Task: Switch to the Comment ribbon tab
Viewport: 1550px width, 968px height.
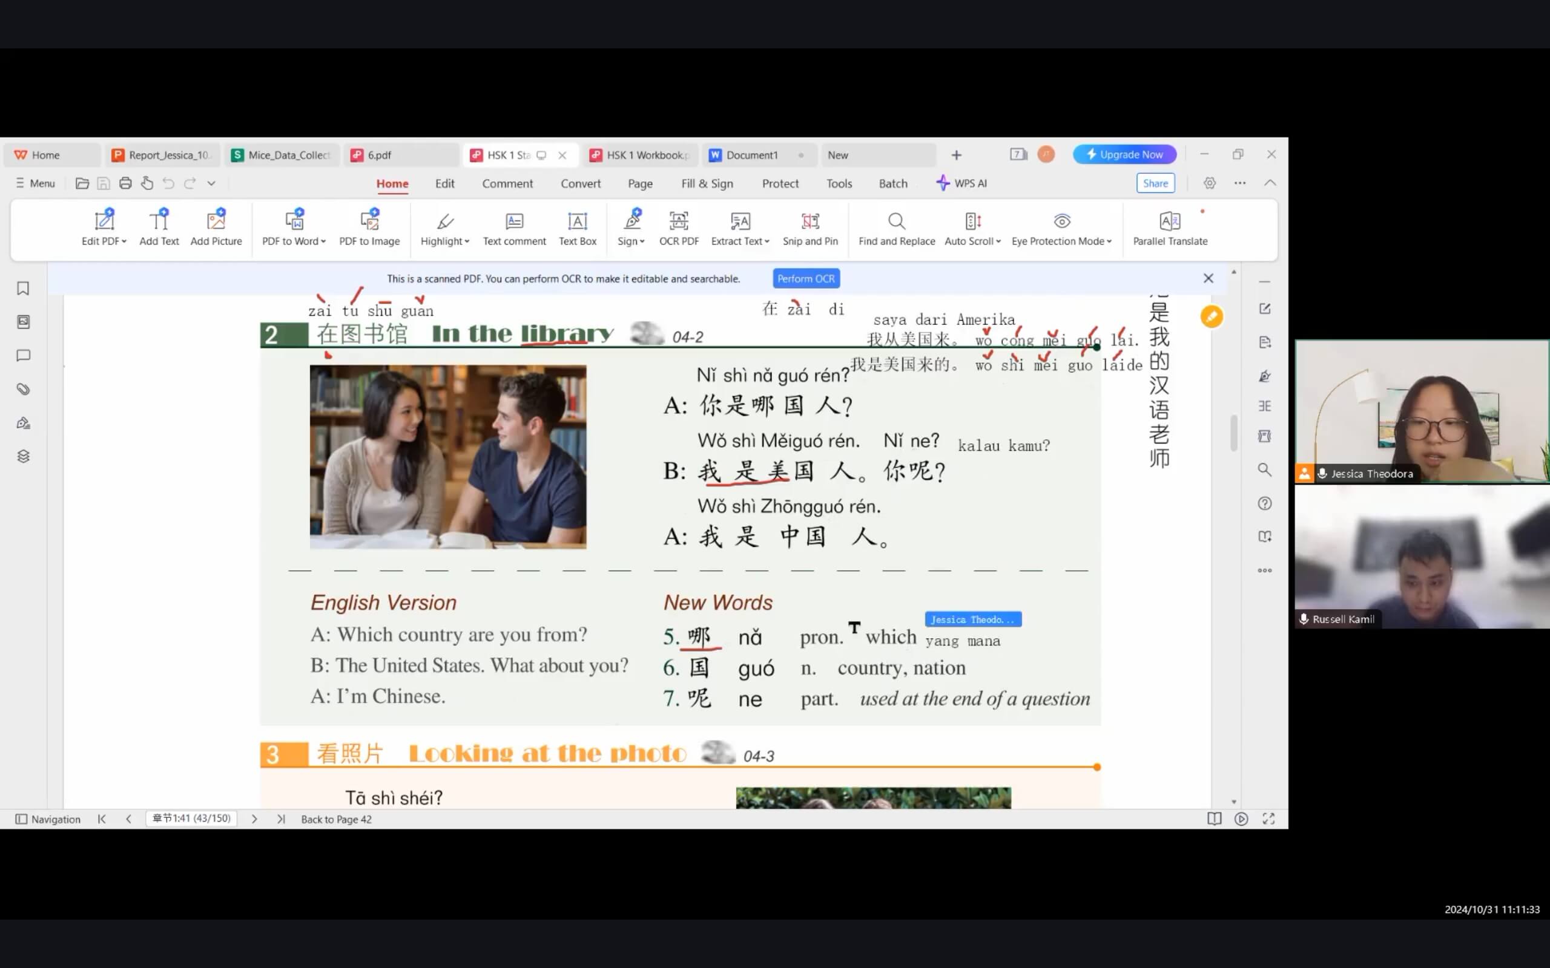Action: (x=507, y=184)
